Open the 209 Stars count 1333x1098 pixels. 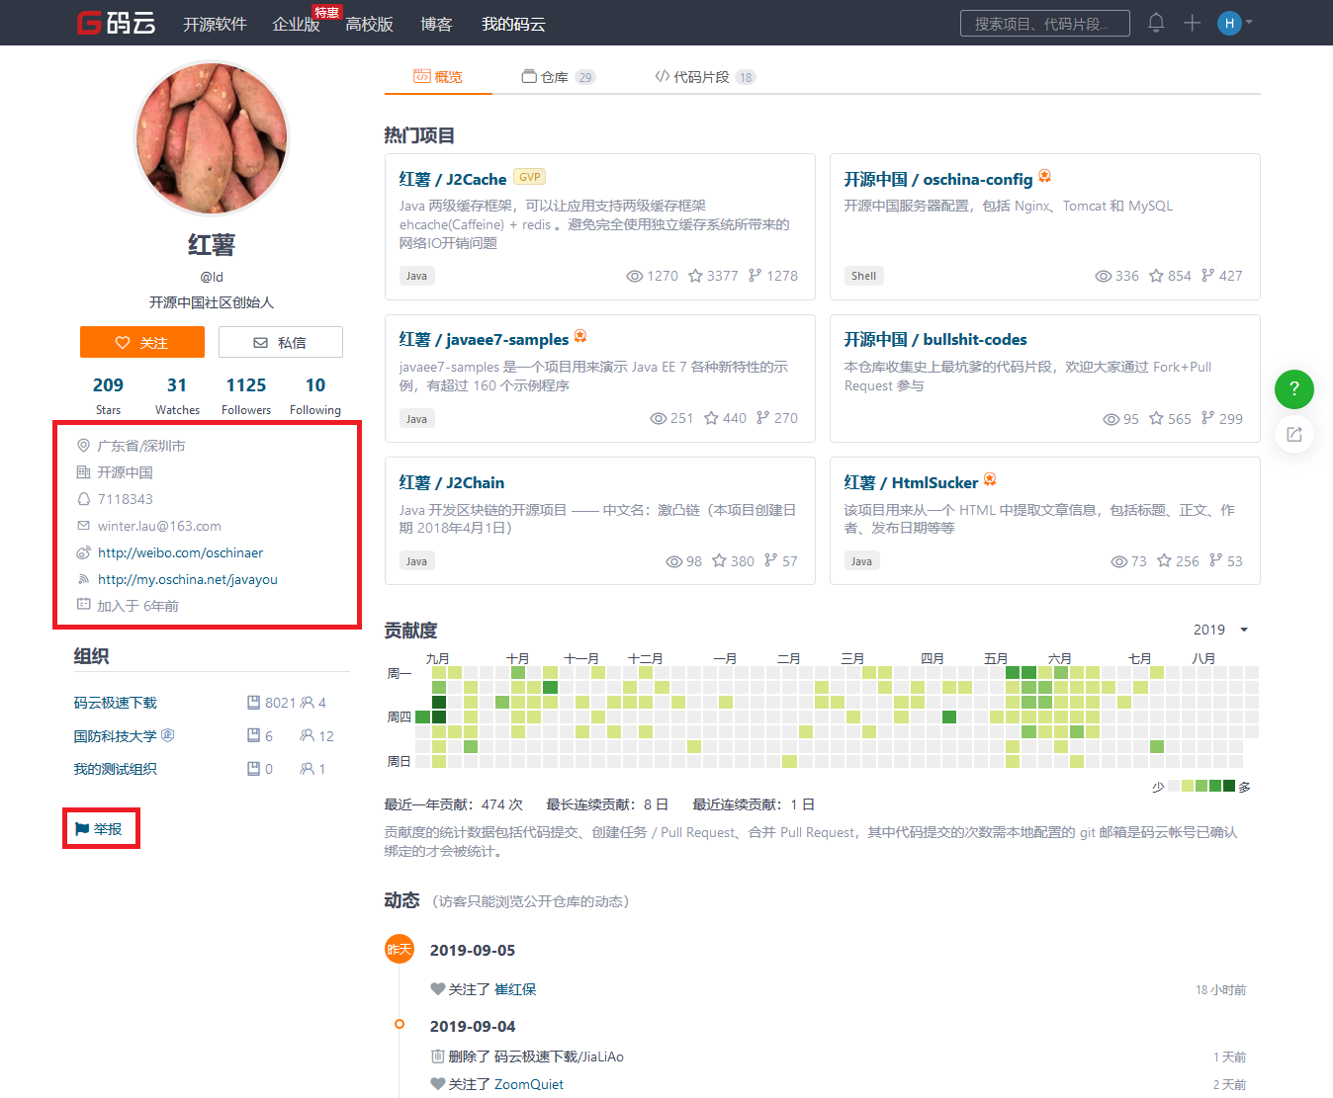[108, 395]
